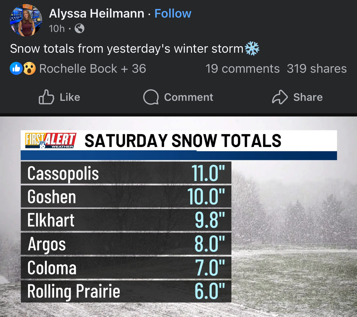Click the speech bubble Comment icon

[x=151, y=97]
